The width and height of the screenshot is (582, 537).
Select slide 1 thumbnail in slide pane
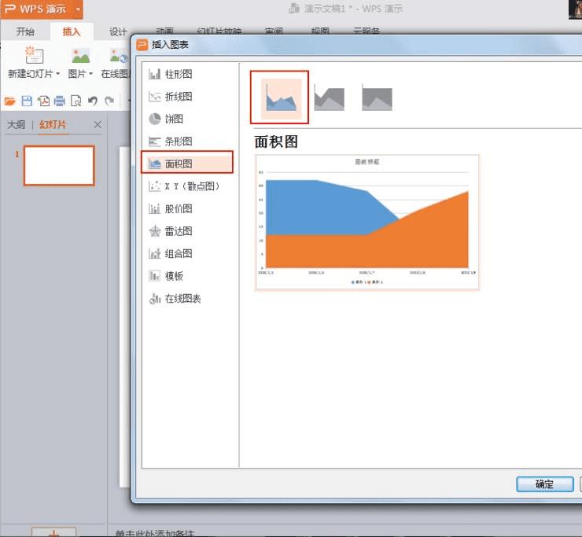pyautogui.click(x=59, y=166)
